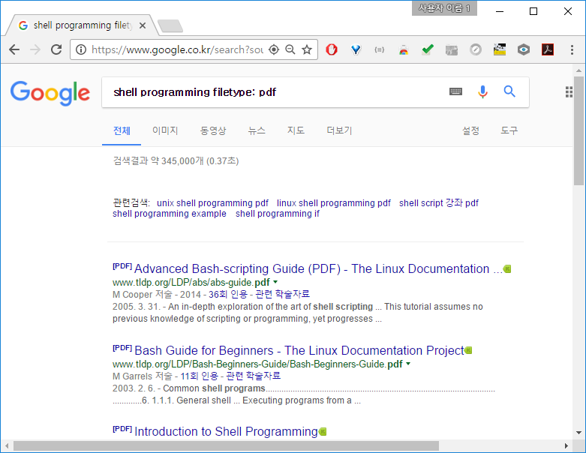This screenshot has width=586, height=453.
Task: Open 관련 학술자료 link under M Cooper
Action: pyautogui.click(x=283, y=295)
